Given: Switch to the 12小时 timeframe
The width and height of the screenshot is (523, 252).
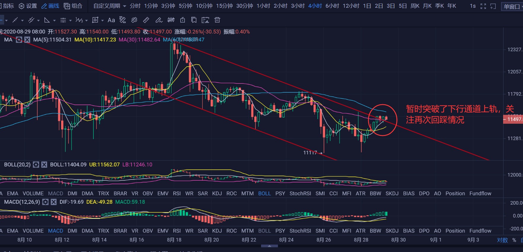Looking at the screenshot, I should (x=351, y=6).
